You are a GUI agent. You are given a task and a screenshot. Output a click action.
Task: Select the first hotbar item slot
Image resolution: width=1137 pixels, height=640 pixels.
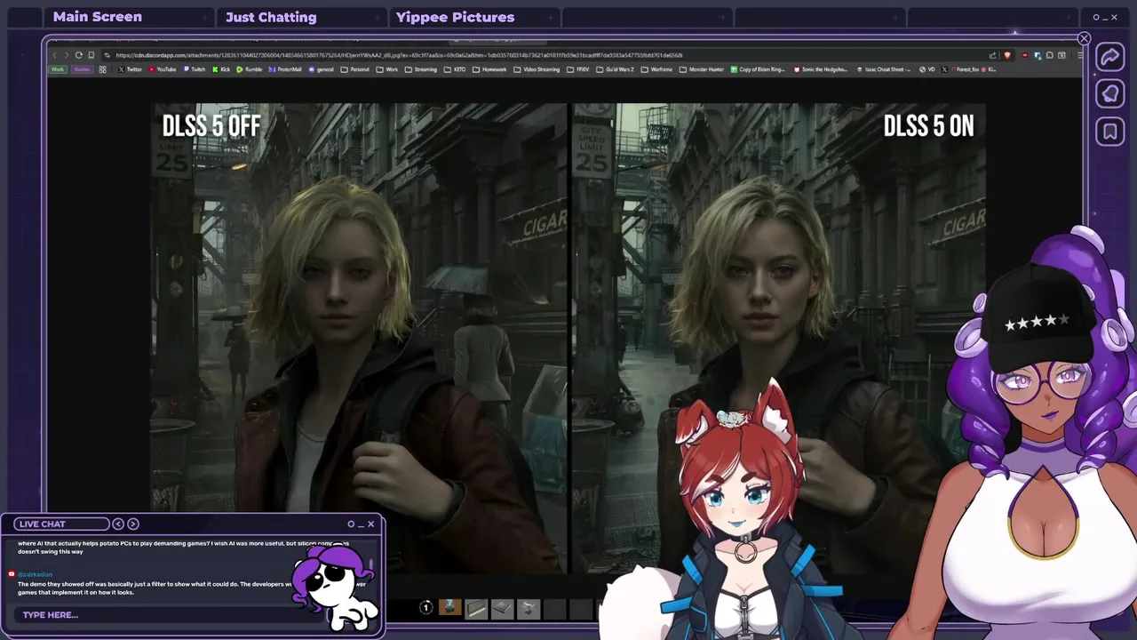coord(449,608)
